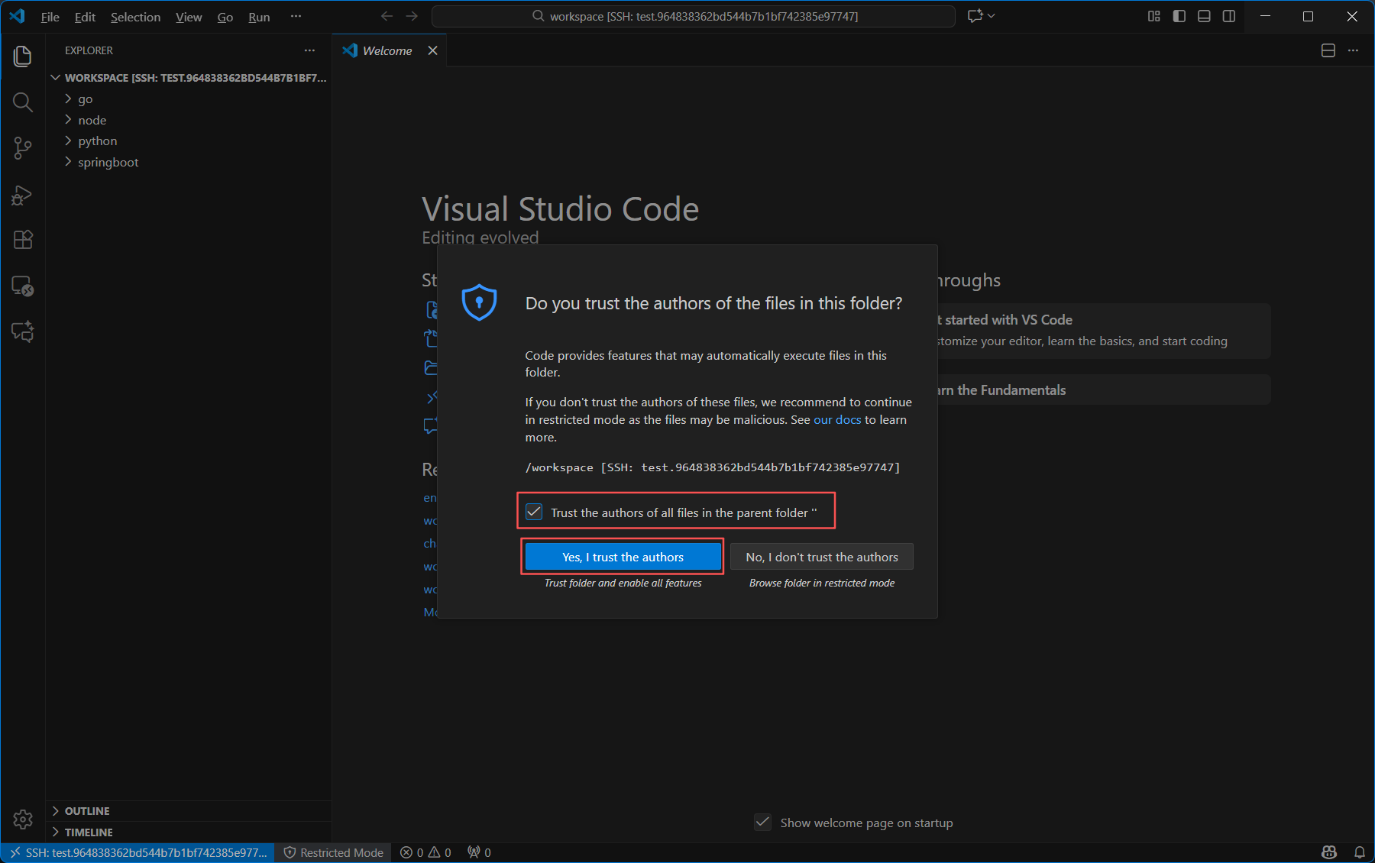Click the notifications bell in status bar
This screenshot has height=863, width=1375.
(1360, 852)
